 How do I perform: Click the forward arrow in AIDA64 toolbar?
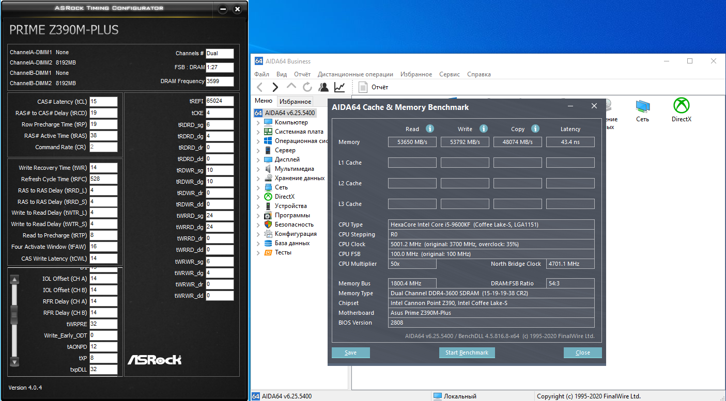275,87
